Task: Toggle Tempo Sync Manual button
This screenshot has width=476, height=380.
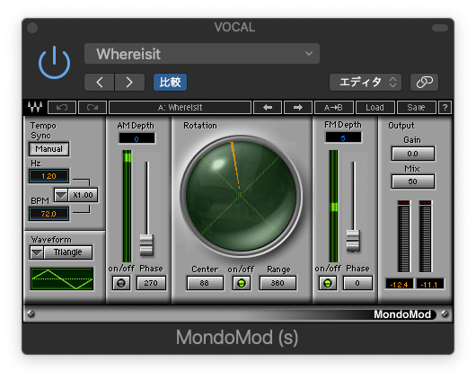Action: click(x=48, y=149)
